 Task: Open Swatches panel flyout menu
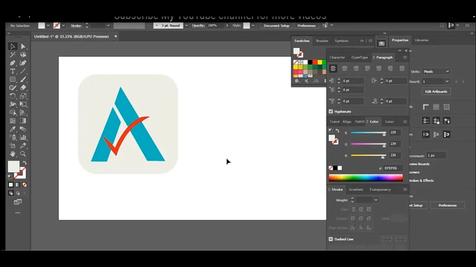(370, 41)
